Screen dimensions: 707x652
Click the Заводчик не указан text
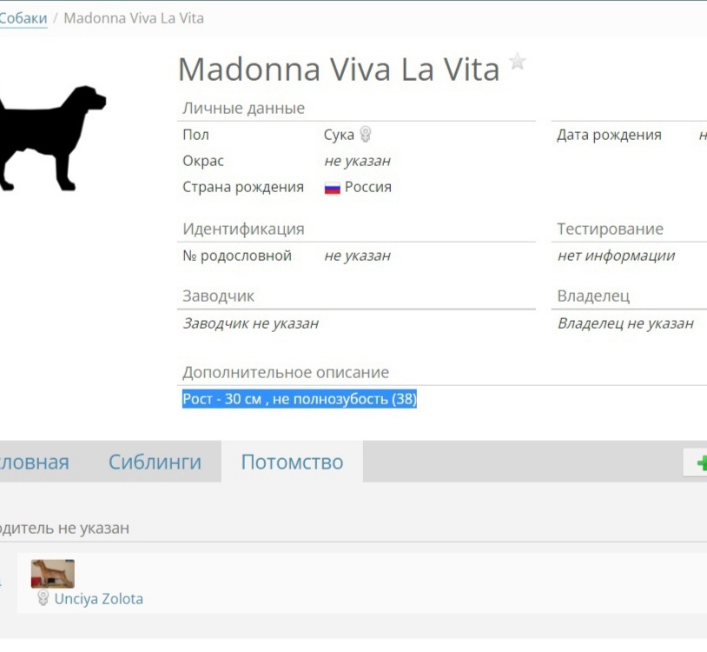[x=251, y=323]
